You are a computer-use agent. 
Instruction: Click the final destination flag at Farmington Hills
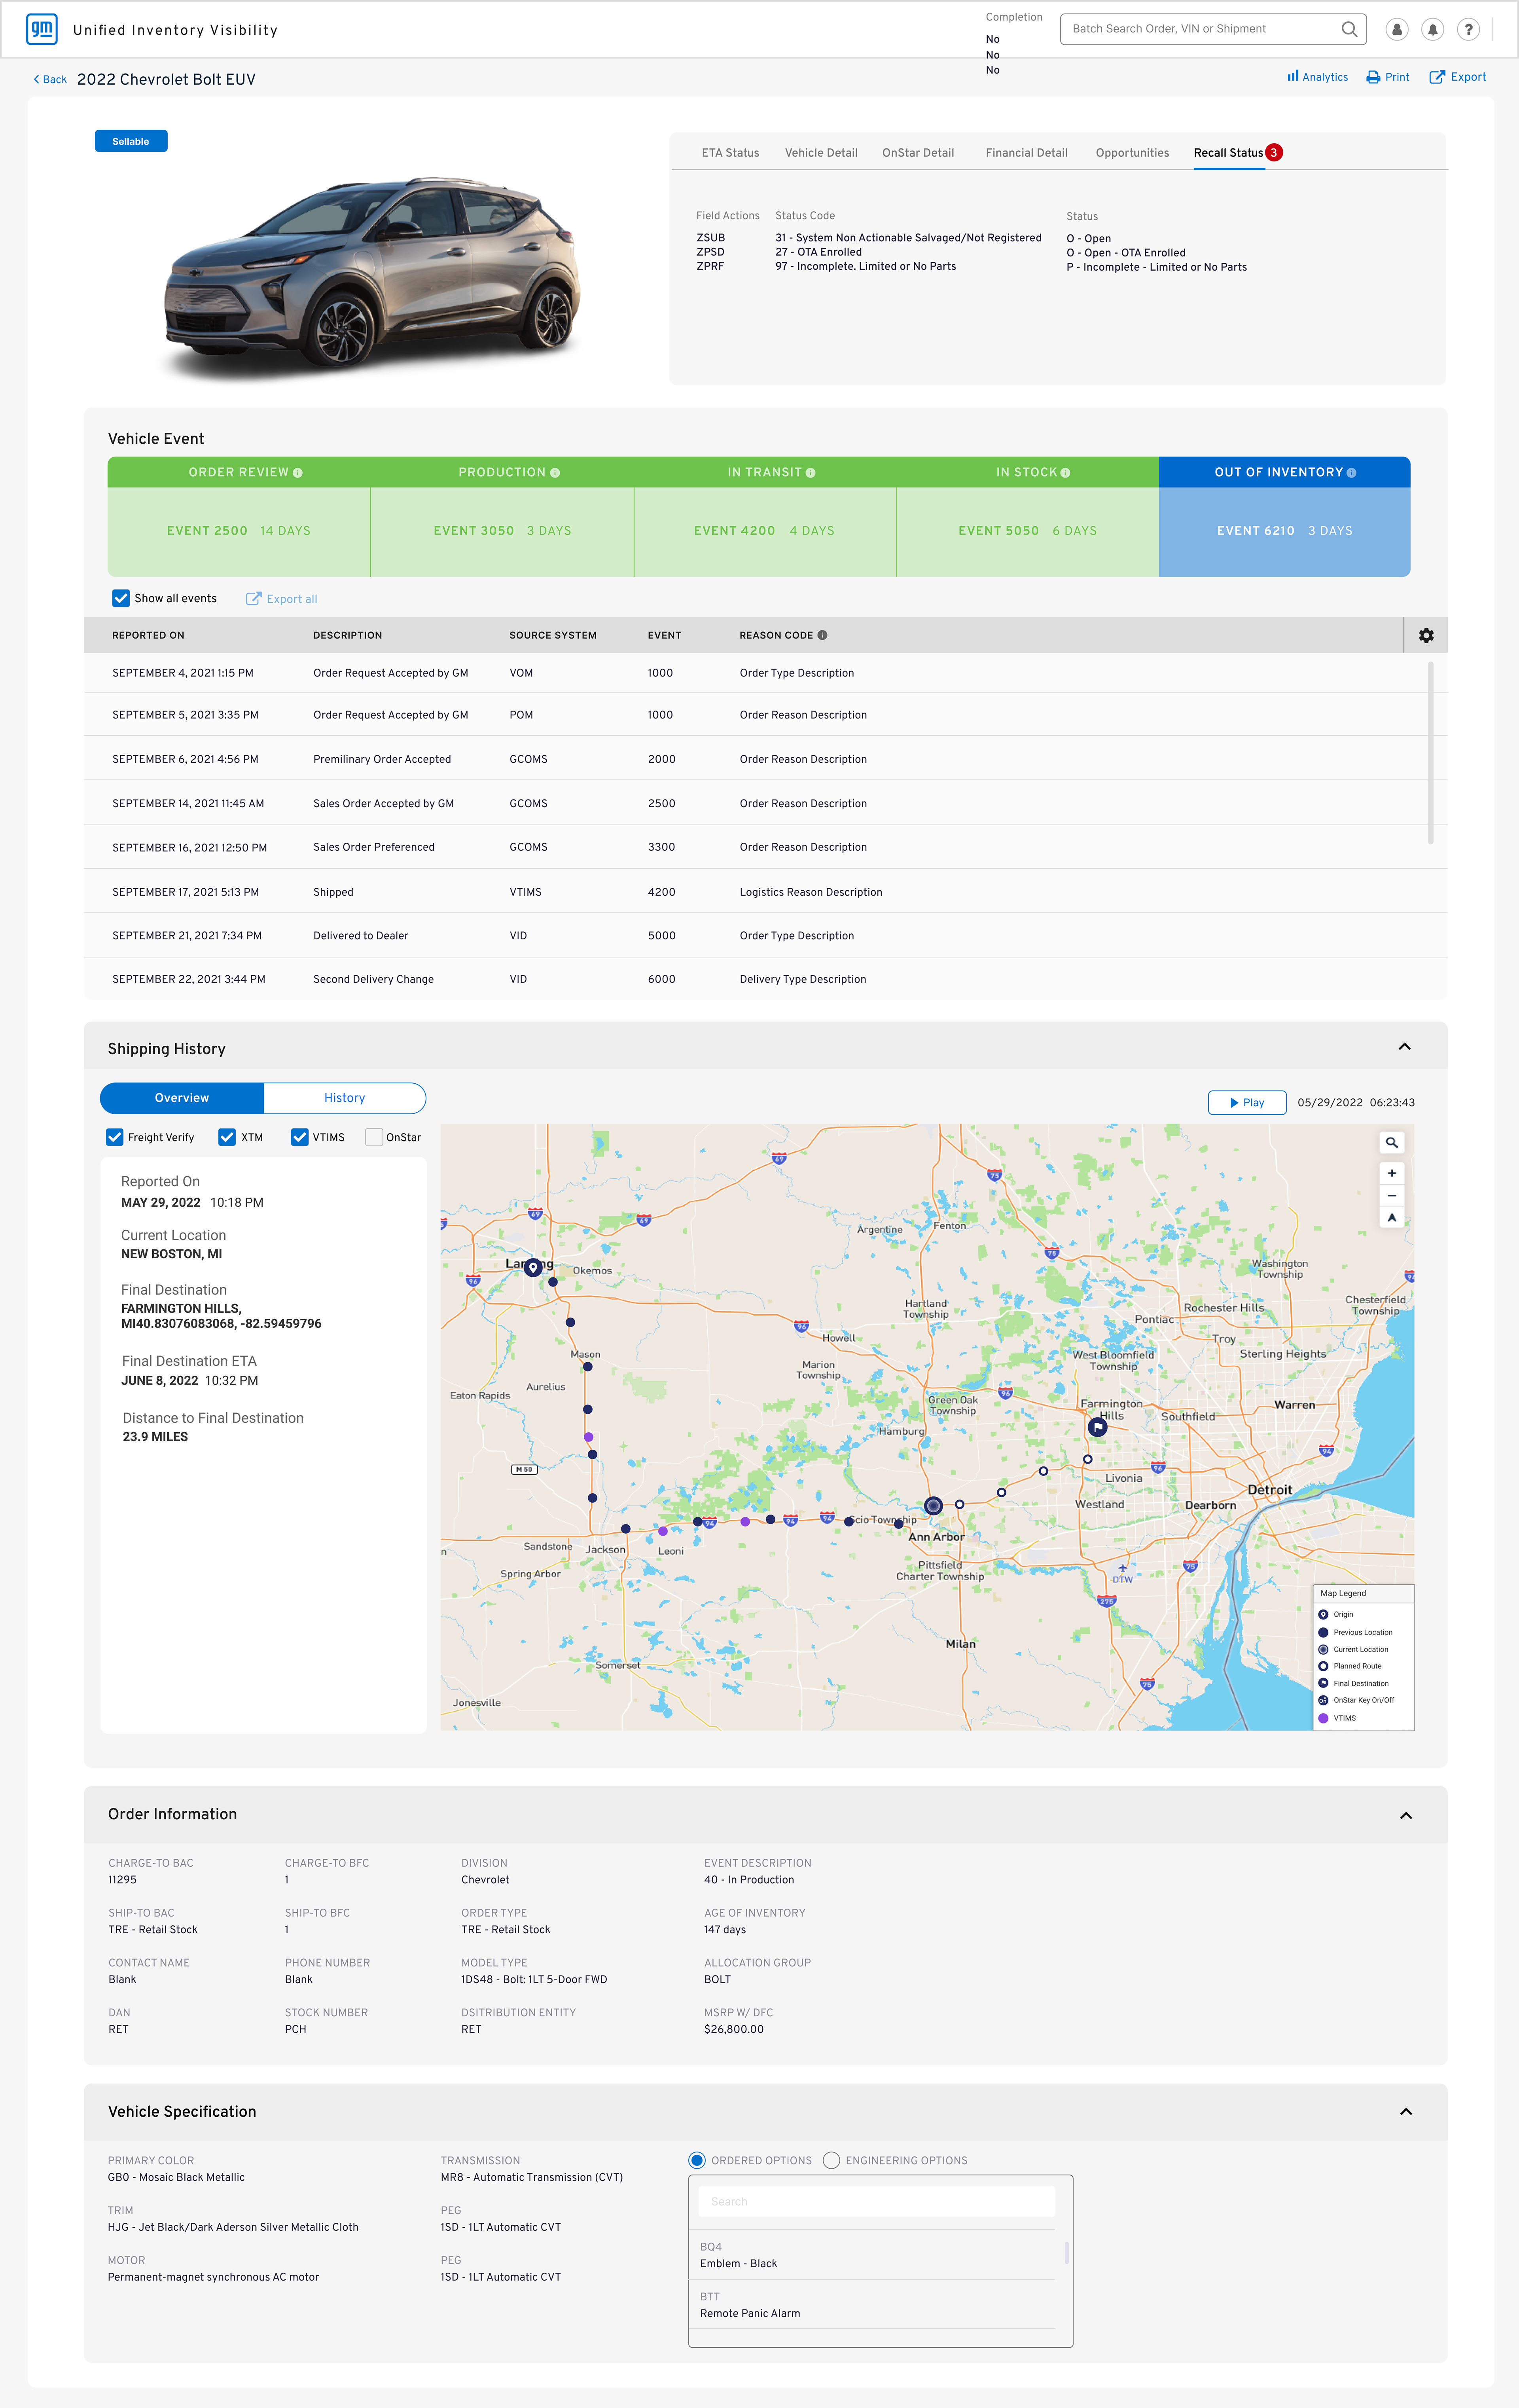(1097, 1427)
